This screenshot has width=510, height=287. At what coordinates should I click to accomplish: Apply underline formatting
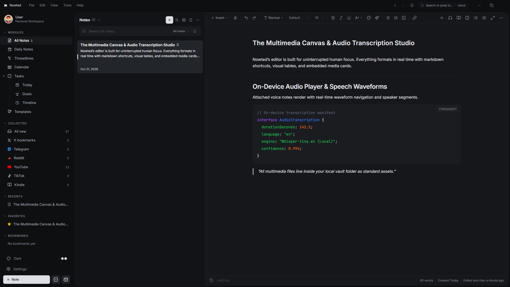pos(349,18)
